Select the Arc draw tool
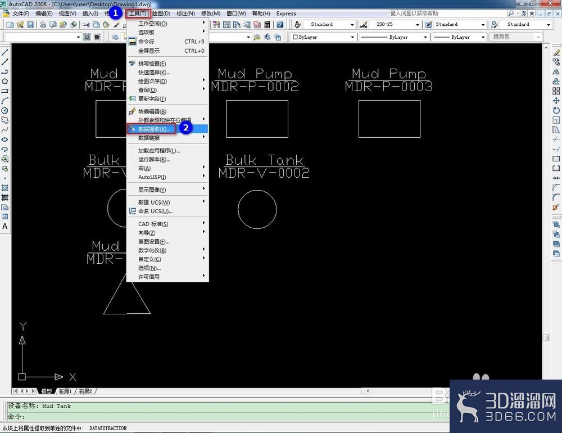This screenshot has width=562, height=433. point(5,101)
